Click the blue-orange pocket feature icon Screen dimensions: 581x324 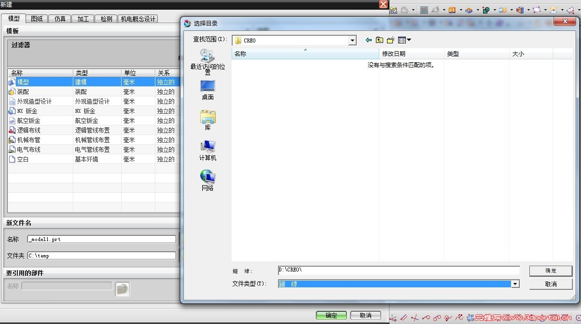[x=469, y=10]
